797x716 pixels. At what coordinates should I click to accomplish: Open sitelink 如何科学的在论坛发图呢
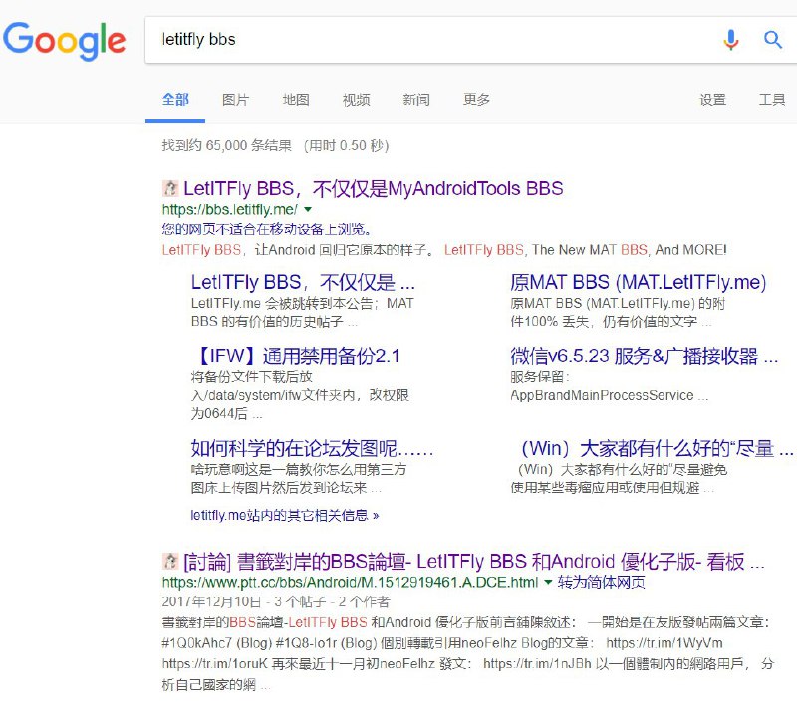tap(312, 449)
